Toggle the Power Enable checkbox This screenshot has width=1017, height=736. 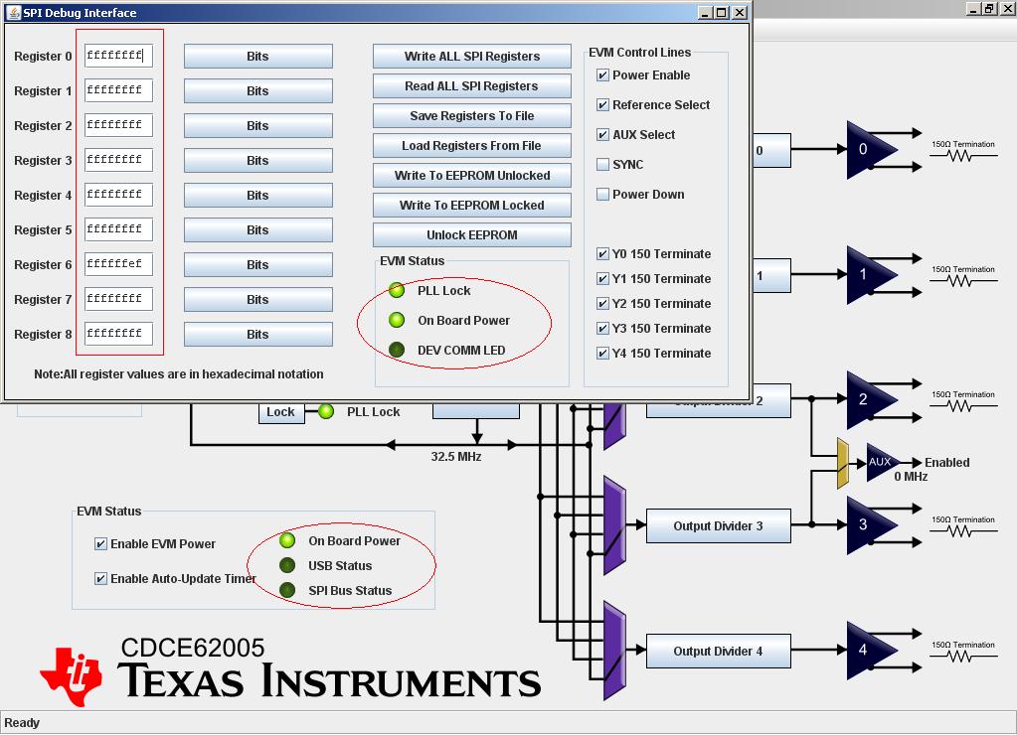[x=602, y=75]
